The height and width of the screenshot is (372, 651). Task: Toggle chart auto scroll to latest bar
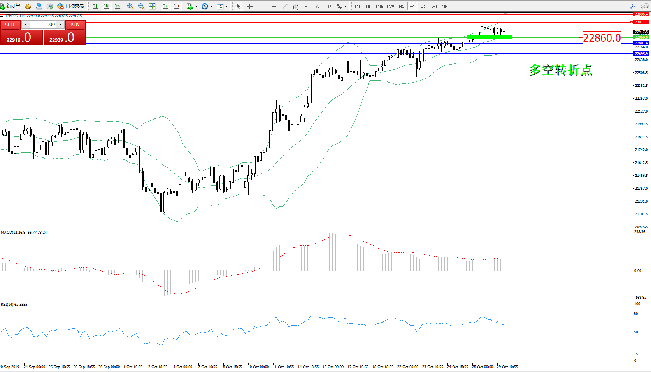click(166, 6)
